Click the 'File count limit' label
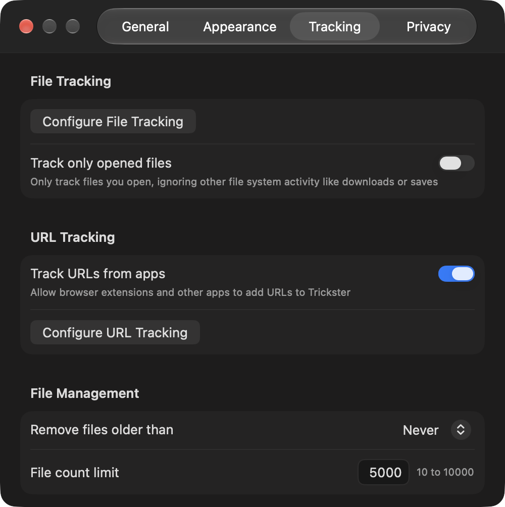 pos(75,472)
